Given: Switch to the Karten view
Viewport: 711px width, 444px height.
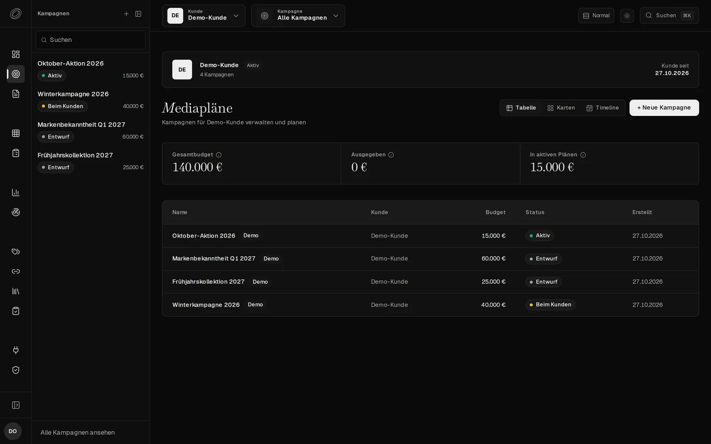Looking at the screenshot, I should [561, 108].
